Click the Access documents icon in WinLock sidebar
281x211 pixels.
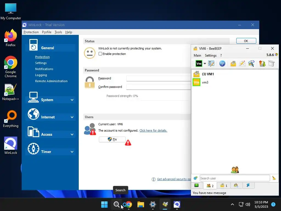[x=33, y=132]
